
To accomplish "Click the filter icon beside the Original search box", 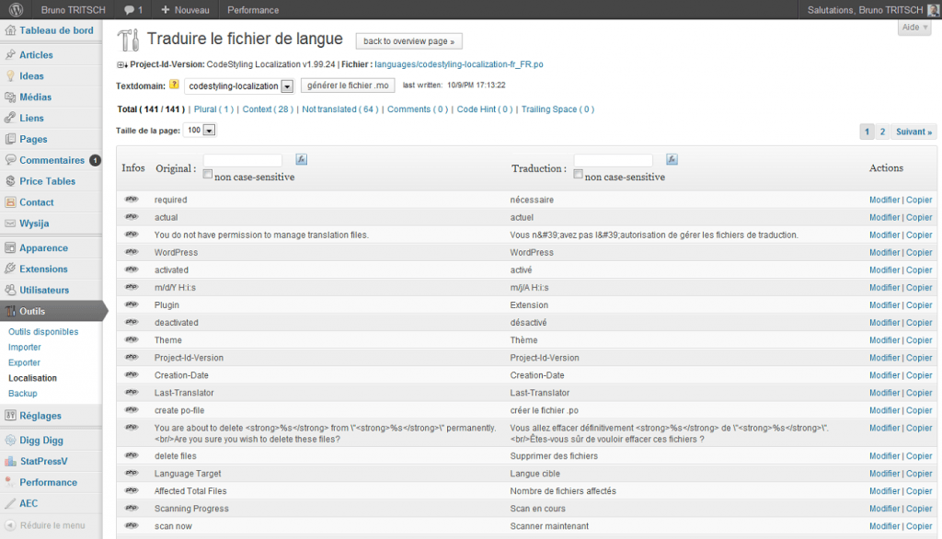I will tap(300, 159).
